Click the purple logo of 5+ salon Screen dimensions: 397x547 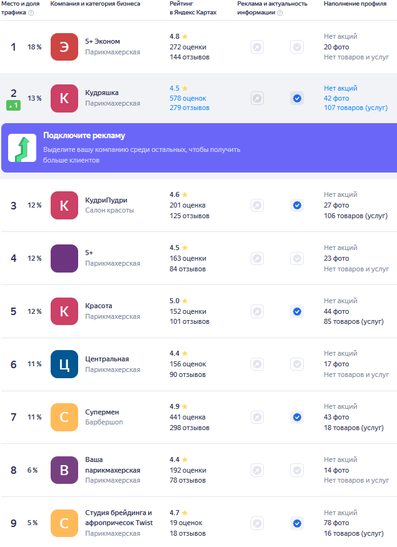pyautogui.click(x=64, y=259)
